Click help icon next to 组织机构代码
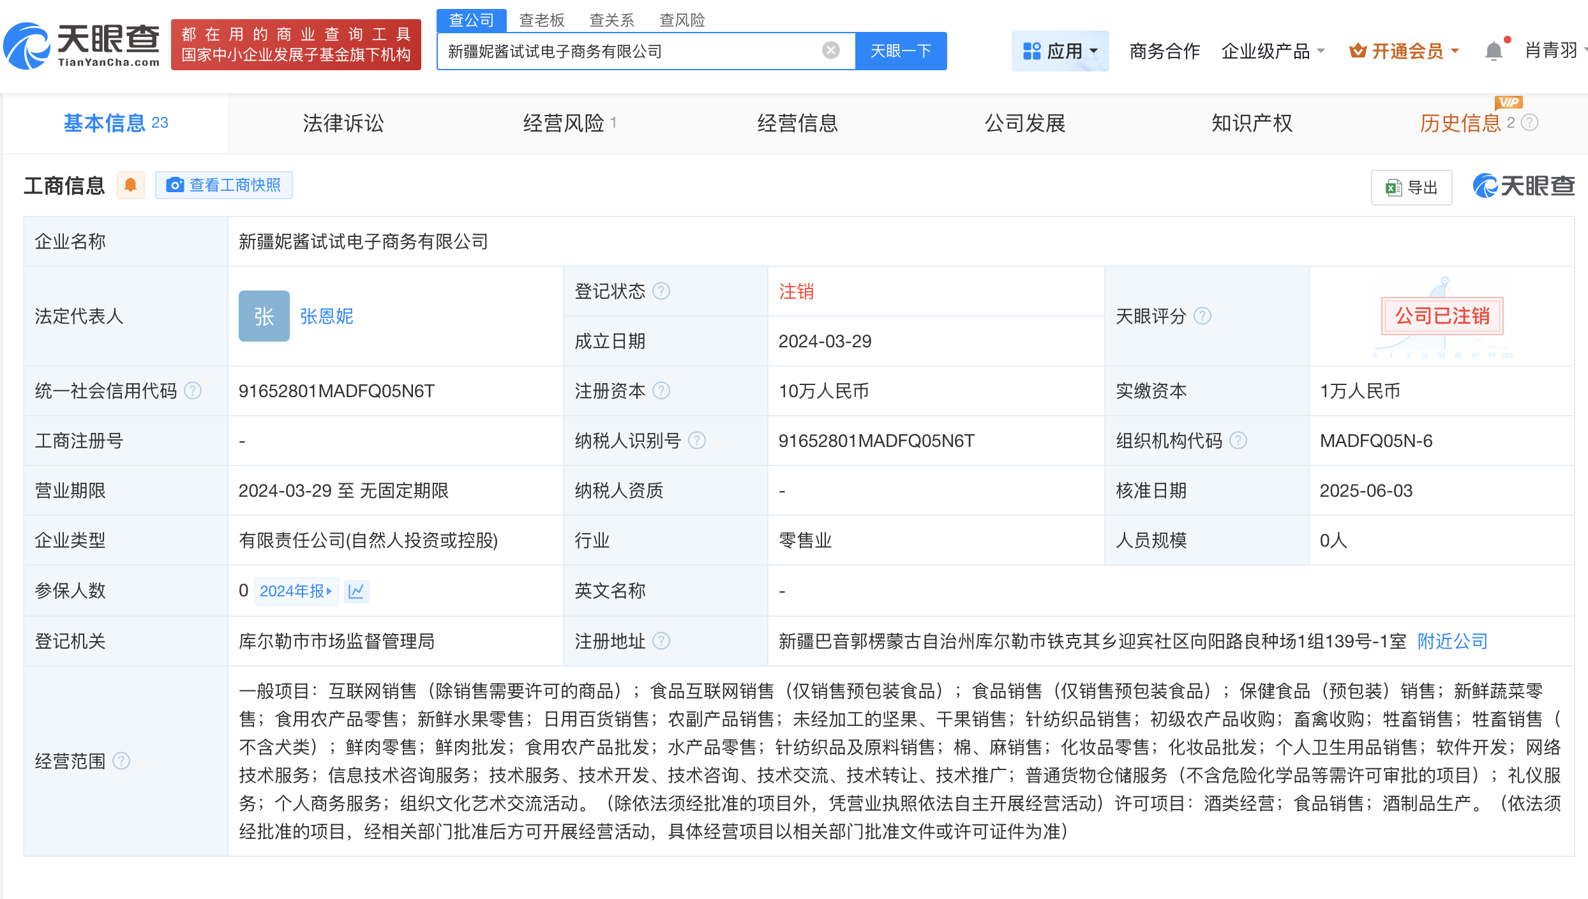 tap(1238, 441)
